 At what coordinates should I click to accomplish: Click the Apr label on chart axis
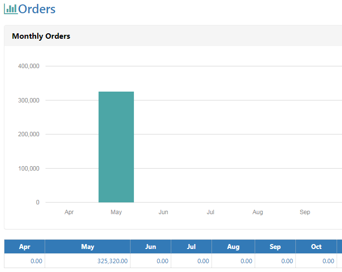pyautogui.click(x=69, y=212)
